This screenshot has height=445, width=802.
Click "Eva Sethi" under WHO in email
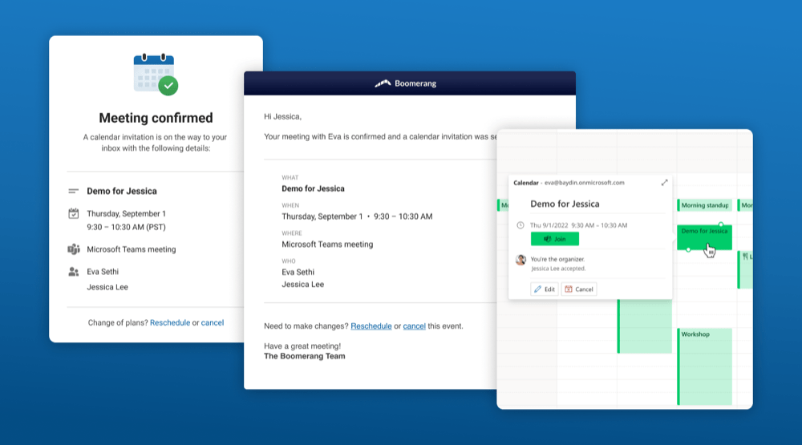point(298,272)
